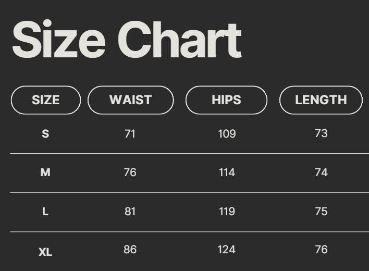Select hips value 114 for size M
The height and width of the screenshot is (271, 369).
[227, 173]
